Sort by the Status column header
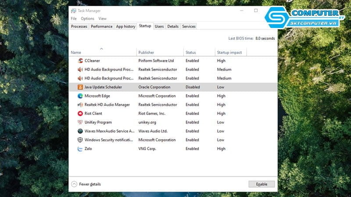The image size is (351, 197). pyautogui.click(x=190, y=53)
